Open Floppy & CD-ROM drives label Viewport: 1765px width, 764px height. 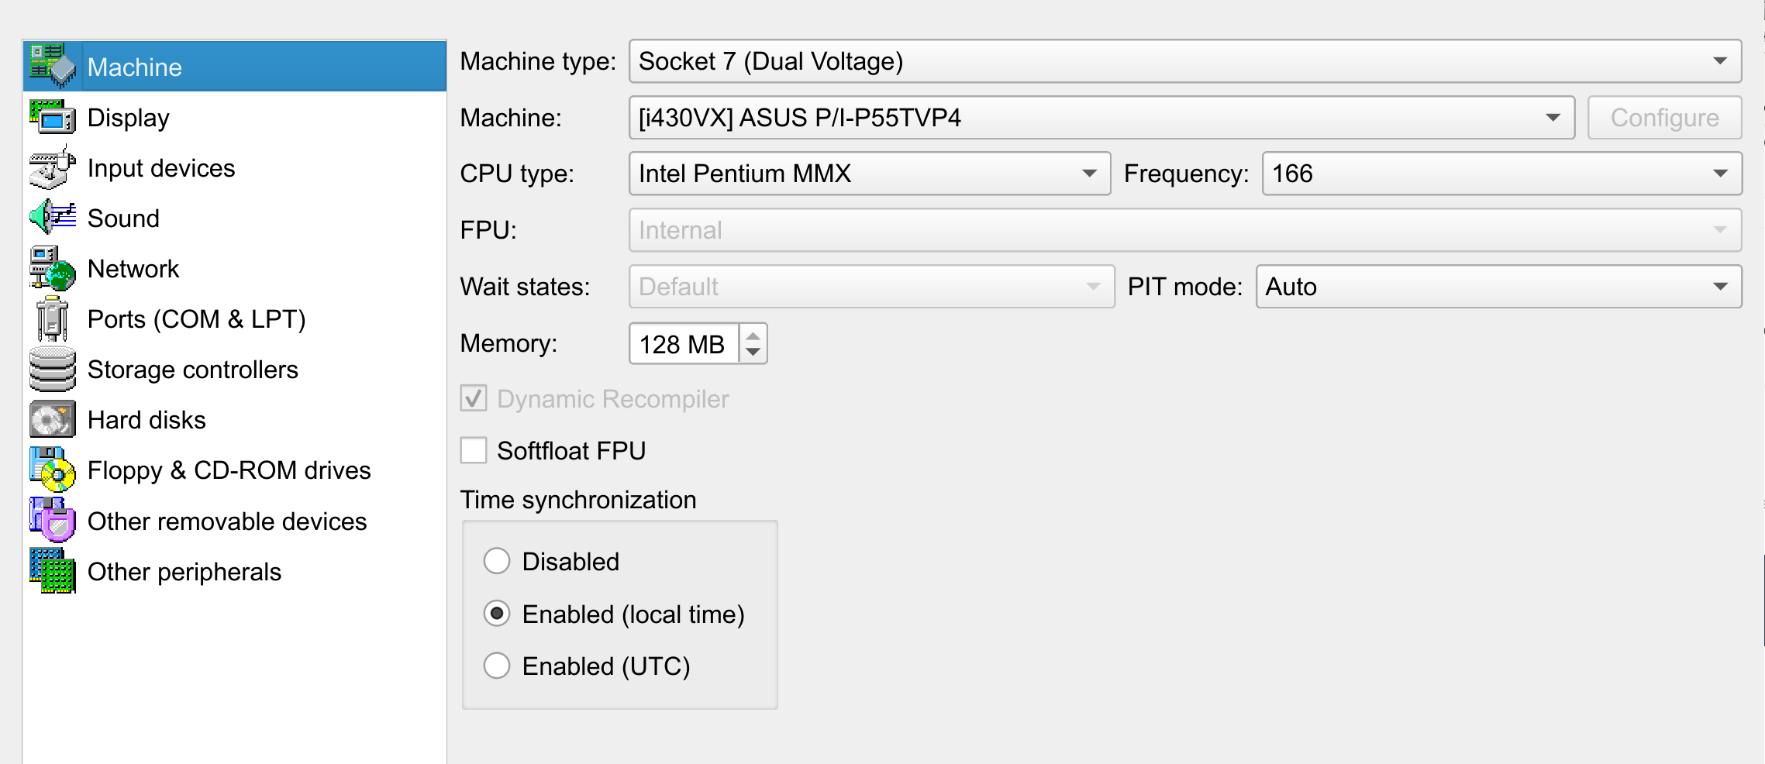[x=229, y=470]
